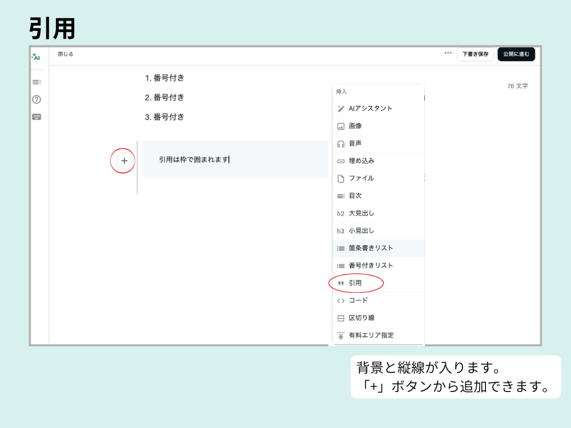Open the table of contents sidebar icon
The height and width of the screenshot is (428, 571).
pos(36,82)
